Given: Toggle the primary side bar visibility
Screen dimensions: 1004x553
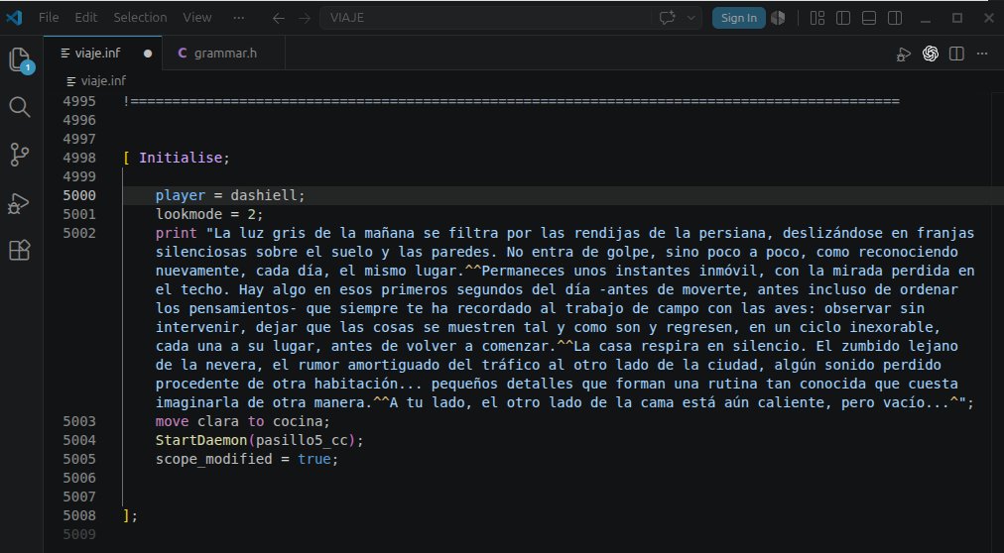Looking at the screenshot, I should coord(843,18).
